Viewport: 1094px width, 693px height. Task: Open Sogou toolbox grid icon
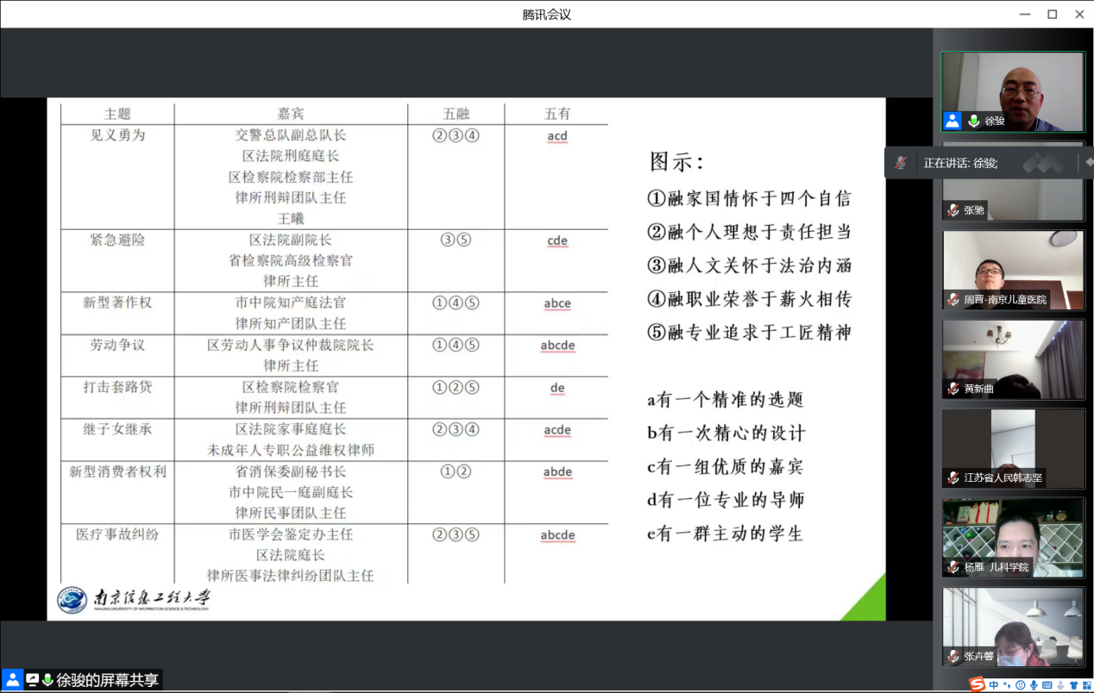[x=1085, y=685]
